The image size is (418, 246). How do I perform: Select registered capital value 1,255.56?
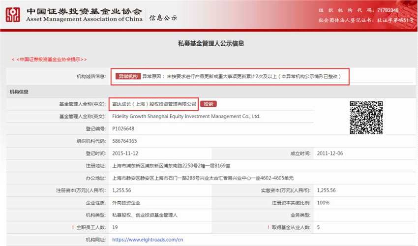[121, 190]
